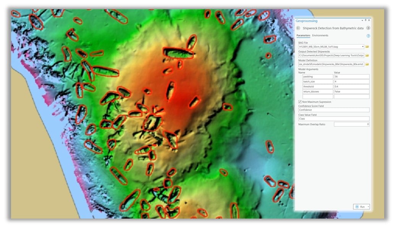This screenshot has width=396, height=227.
Task: Edit the Model Definition path field
Action: coord(331,64)
